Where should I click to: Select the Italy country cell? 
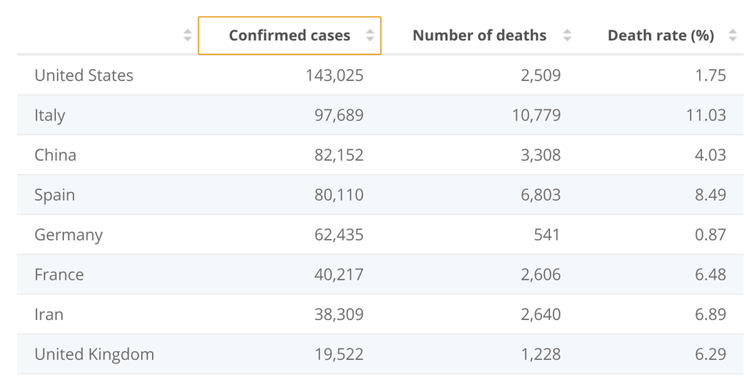(50, 115)
